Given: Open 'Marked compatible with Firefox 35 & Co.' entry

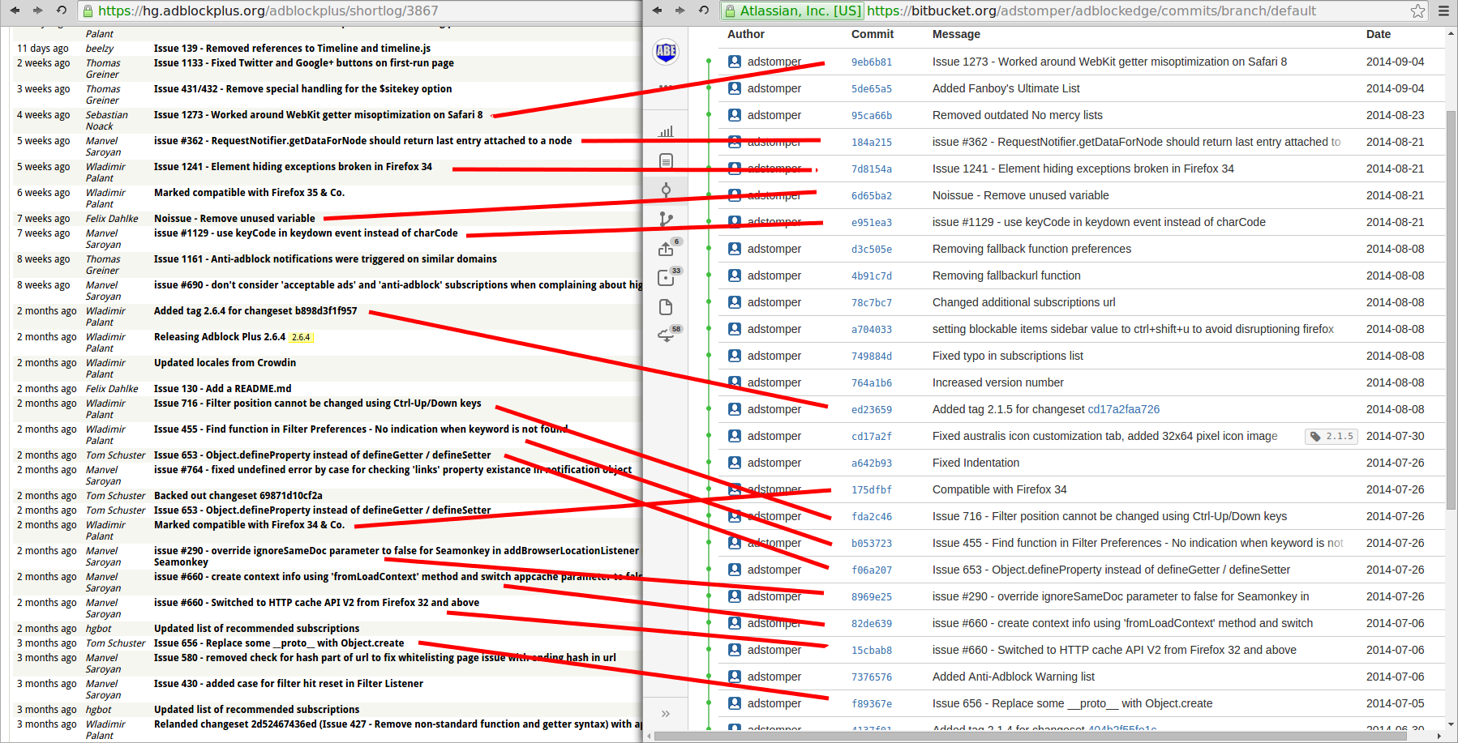Looking at the screenshot, I should (250, 193).
